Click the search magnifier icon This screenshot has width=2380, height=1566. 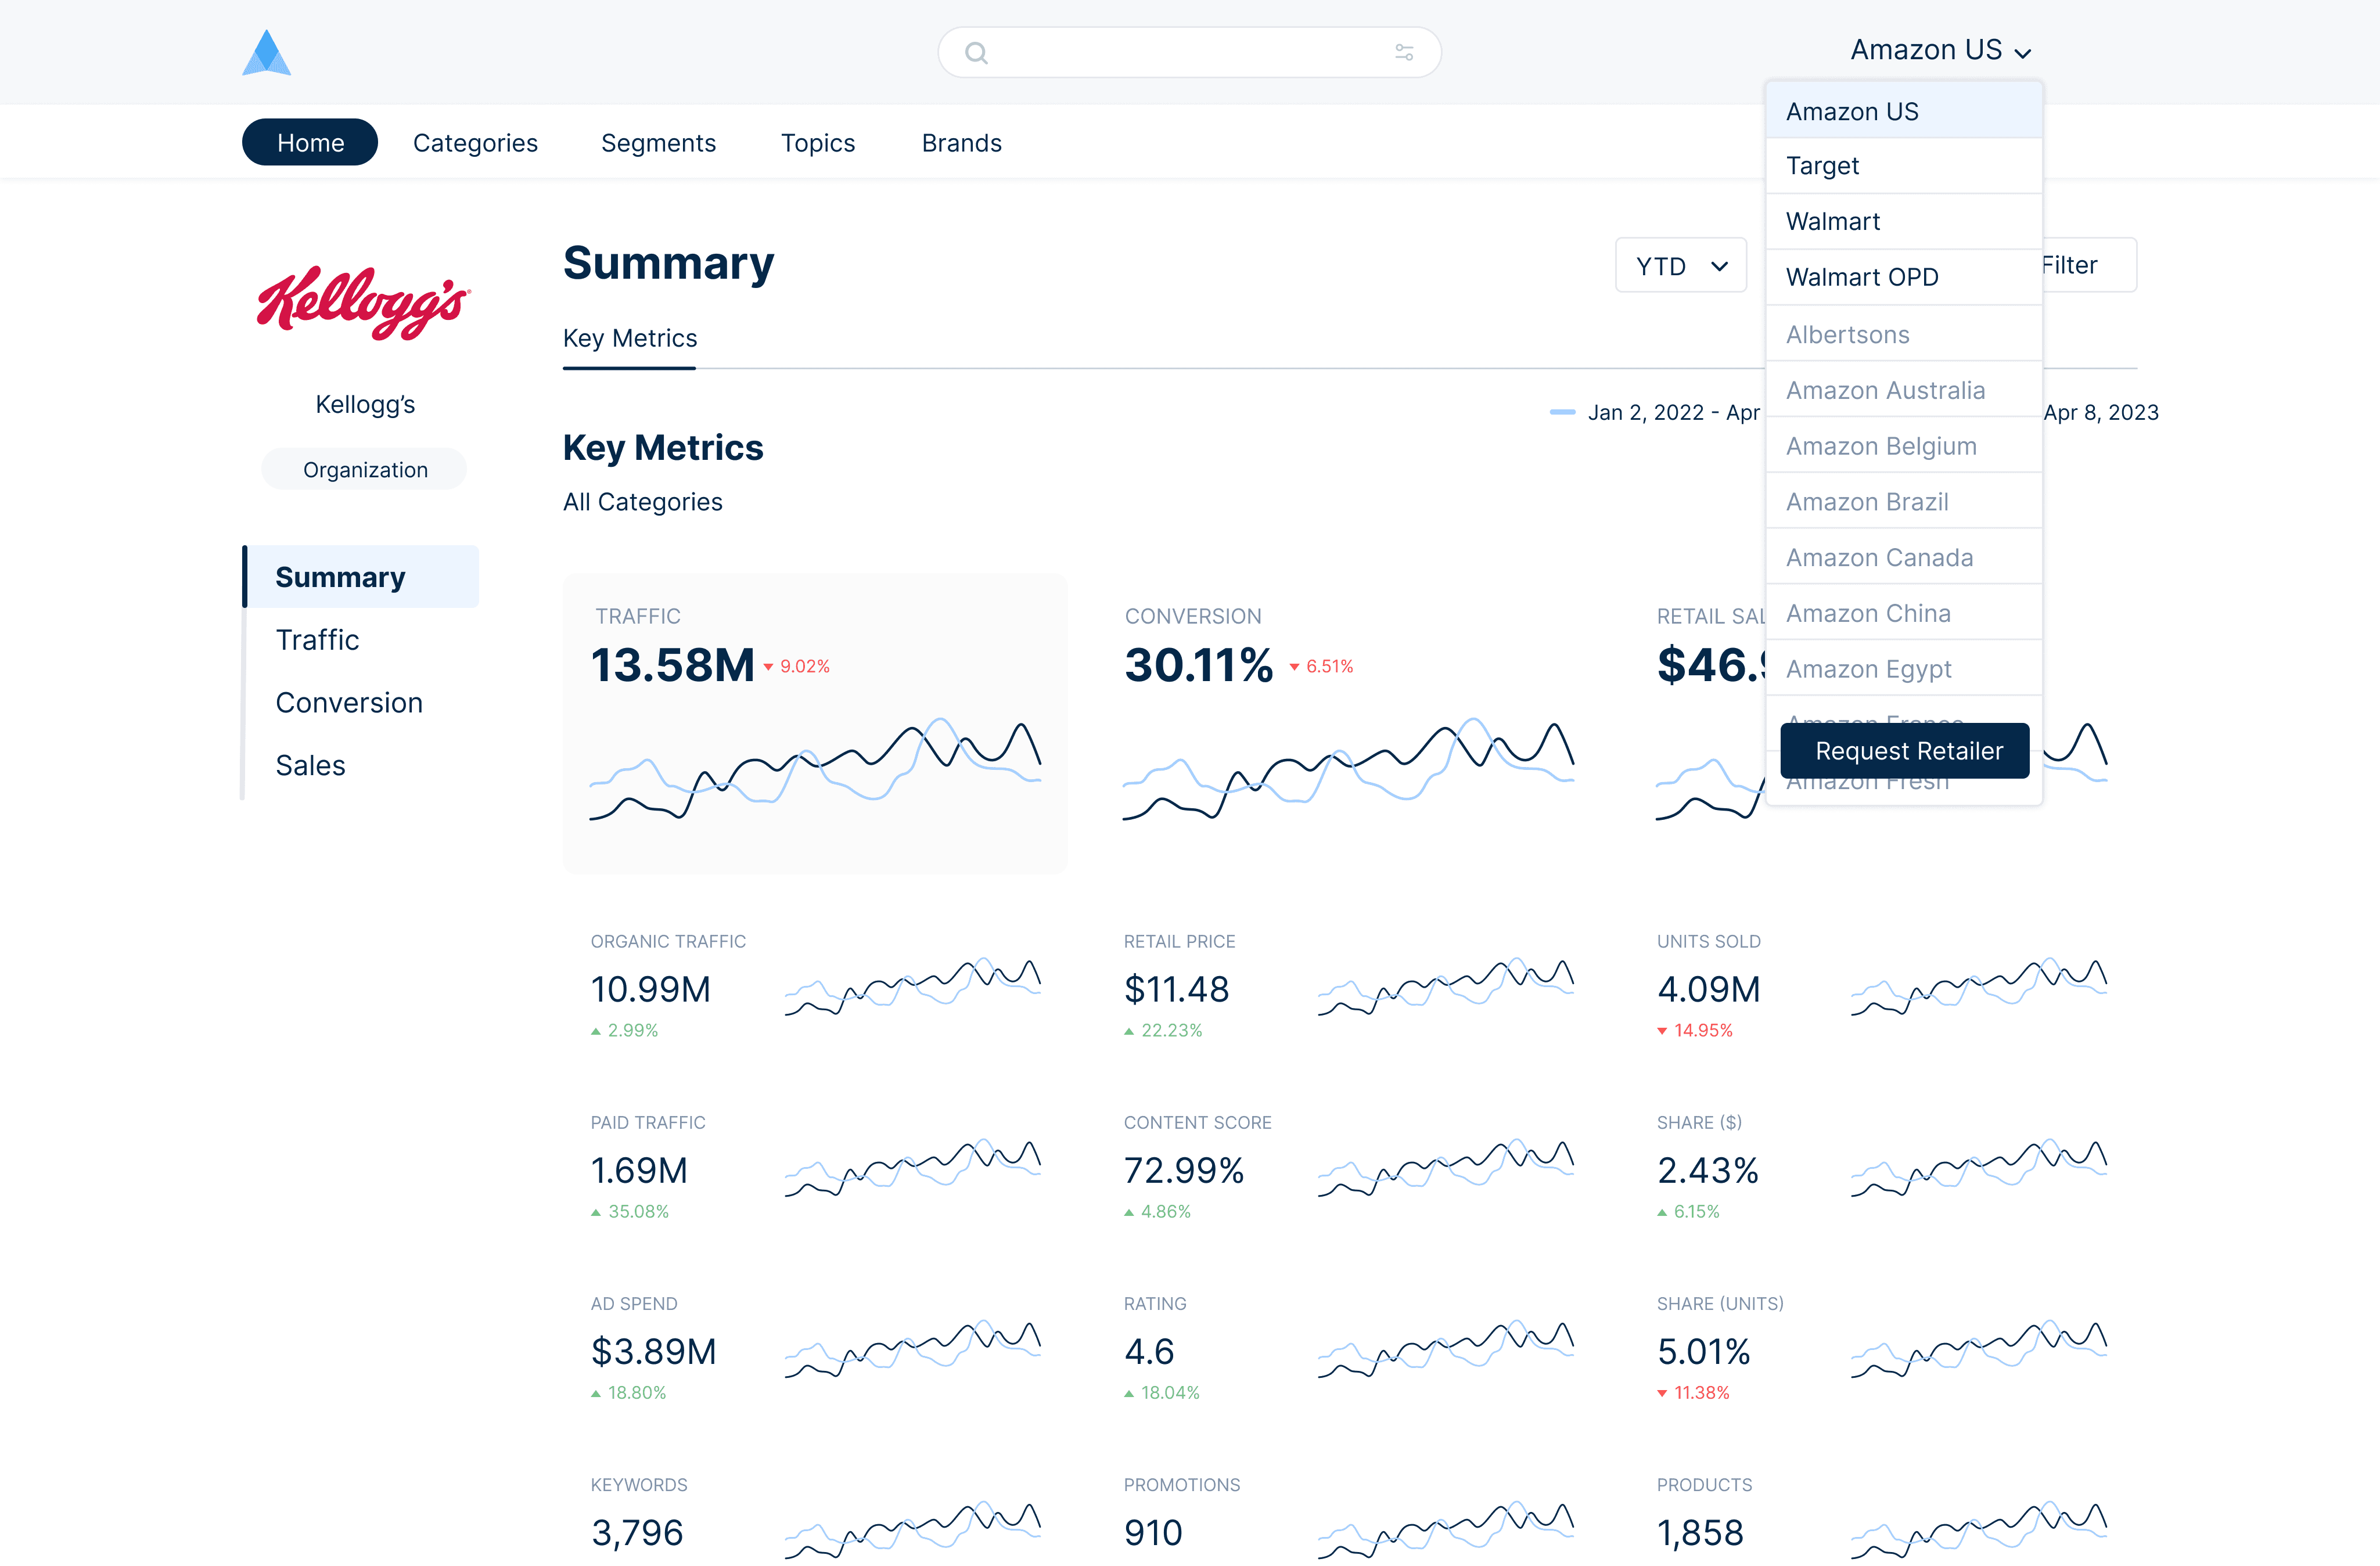click(x=976, y=53)
